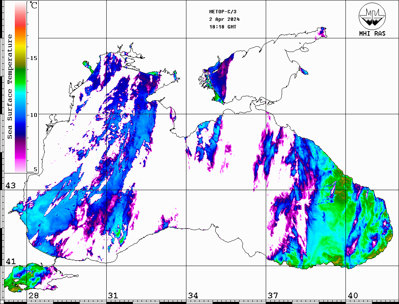The image size is (399, 304).
Task: Click the temperature color bar gradient
Action: pyautogui.click(x=21, y=87)
